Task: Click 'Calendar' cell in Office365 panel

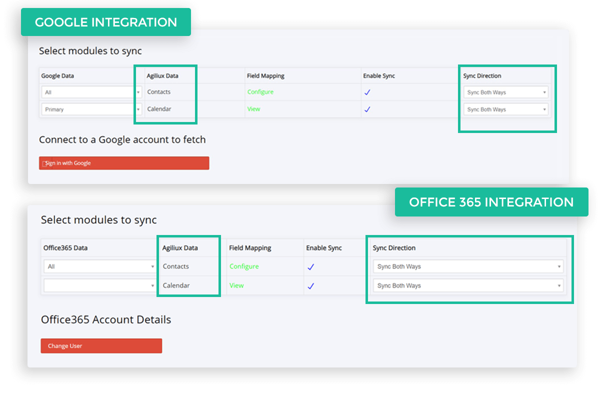Action: click(x=176, y=285)
